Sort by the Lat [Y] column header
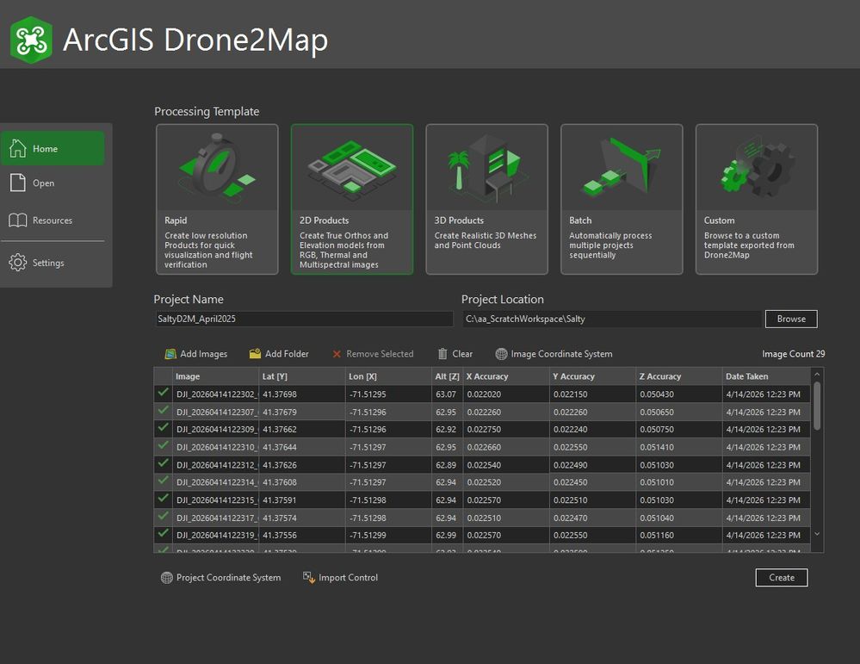860x664 pixels. coord(301,376)
